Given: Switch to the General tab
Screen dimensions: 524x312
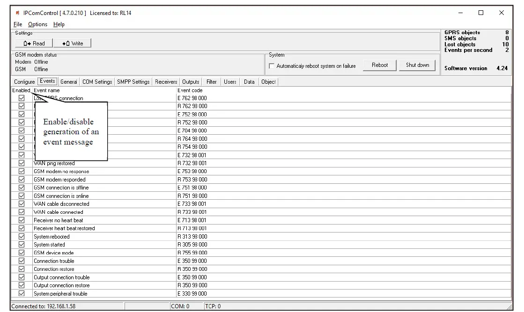Looking at the screenshot, I should tap(69, 82).
